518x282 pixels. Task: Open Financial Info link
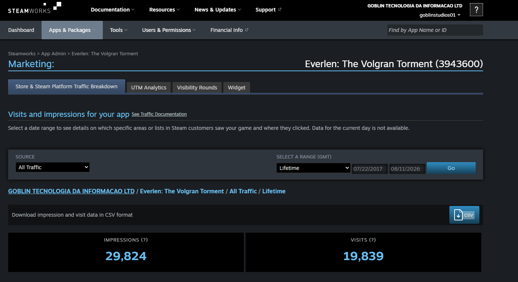[x=229, y=30]
